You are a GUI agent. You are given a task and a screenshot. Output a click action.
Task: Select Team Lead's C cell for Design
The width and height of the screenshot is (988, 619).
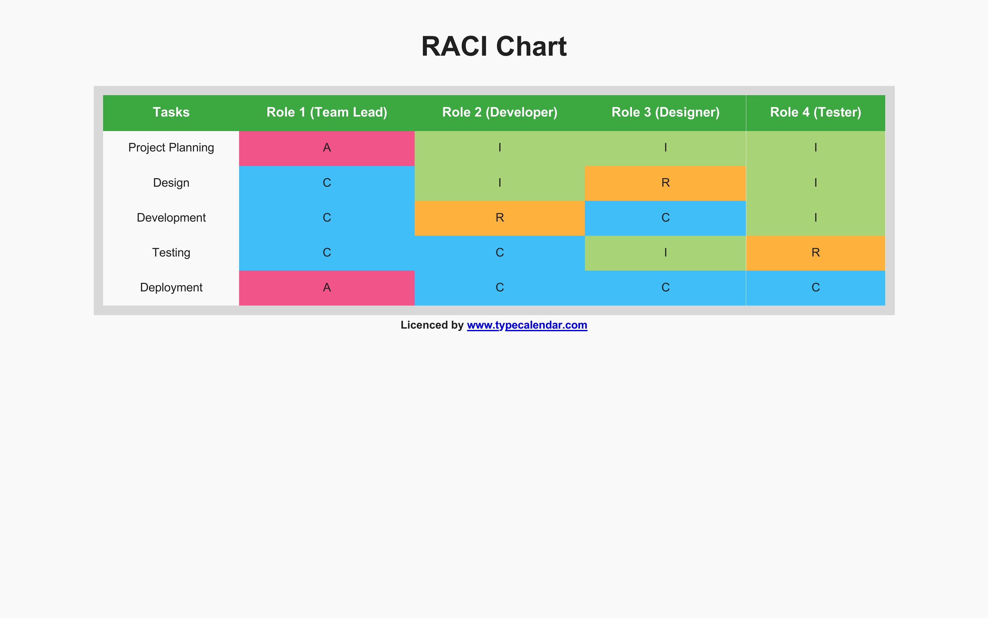327,183
